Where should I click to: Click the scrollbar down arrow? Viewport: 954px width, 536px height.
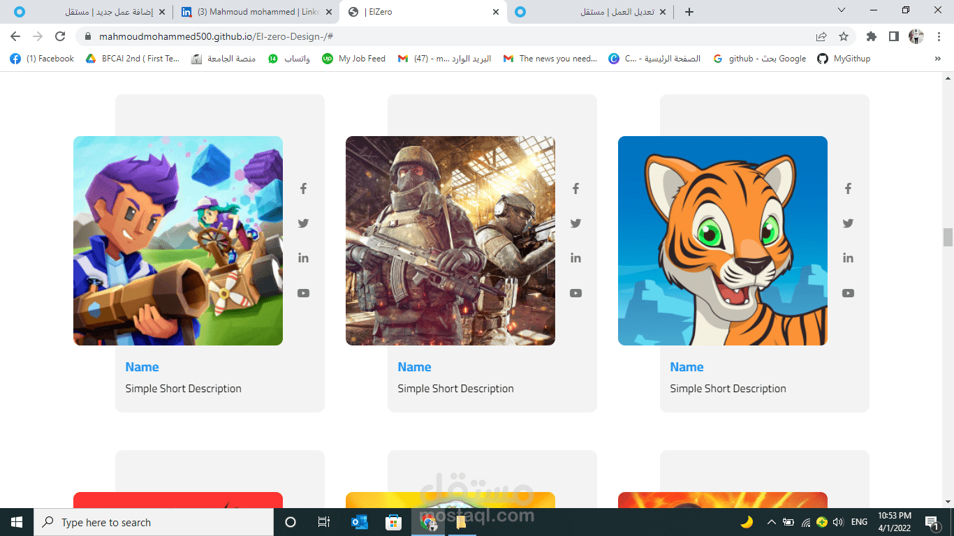948,502
